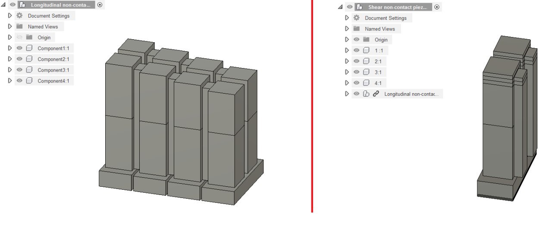Expand Origin in Shear tree
This screenshot has height=226, width=552.
coord(347,40)
